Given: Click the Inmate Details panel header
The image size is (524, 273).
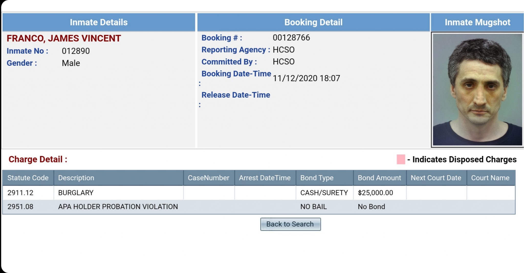Looking at the screenshot, I should click(x=99, y=22).
